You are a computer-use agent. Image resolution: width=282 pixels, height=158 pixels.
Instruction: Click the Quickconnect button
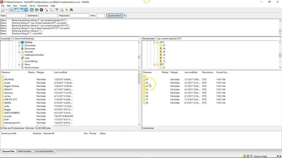pyautogui.click(x=115, y=16)
